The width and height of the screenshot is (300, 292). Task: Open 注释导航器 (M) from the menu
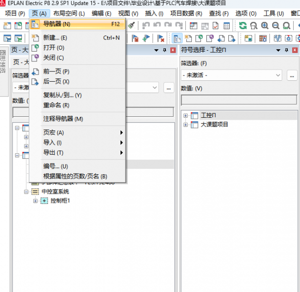click(78, 119)
